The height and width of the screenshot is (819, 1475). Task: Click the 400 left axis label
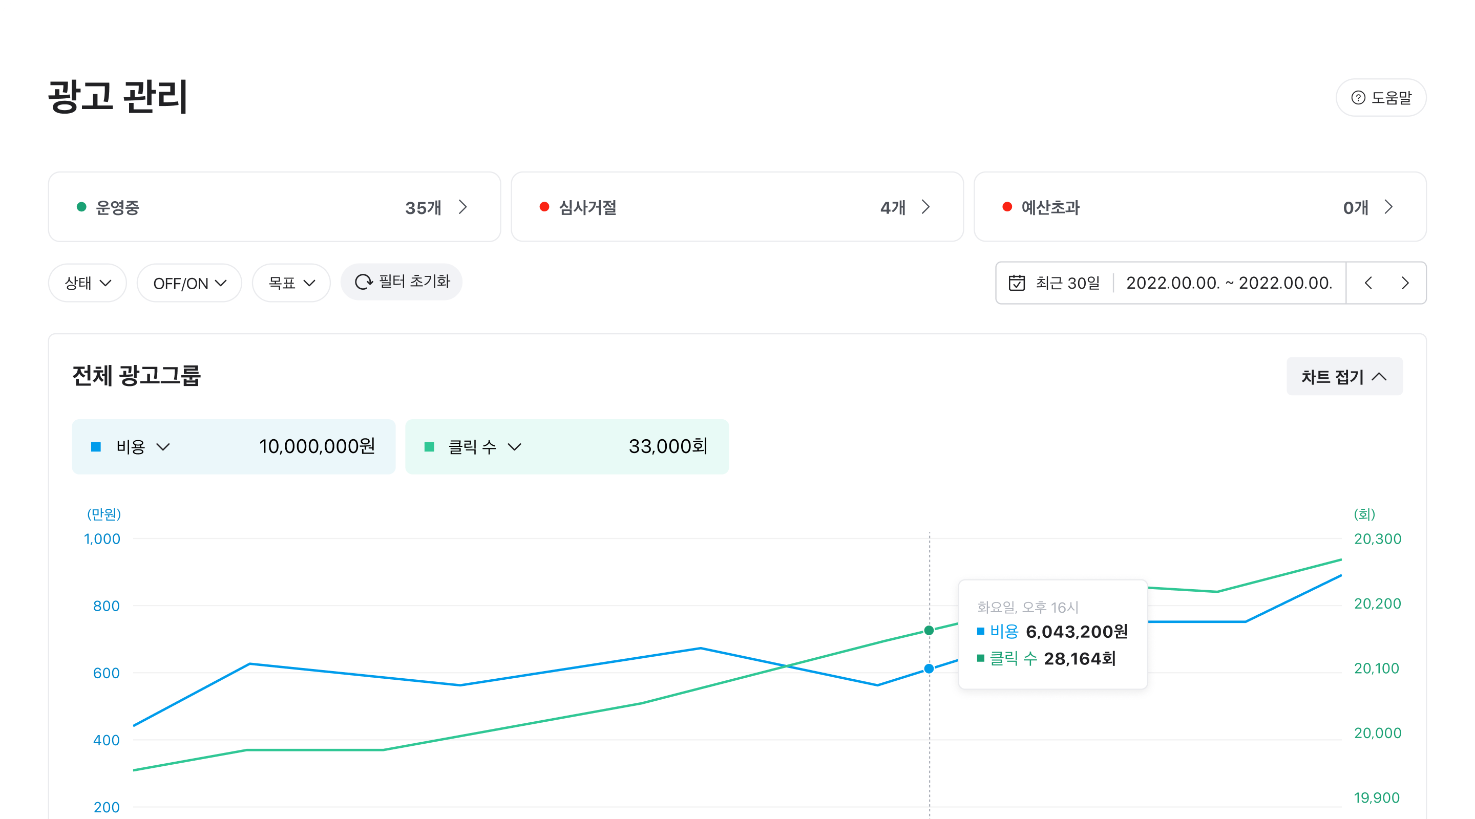point(107,740)
